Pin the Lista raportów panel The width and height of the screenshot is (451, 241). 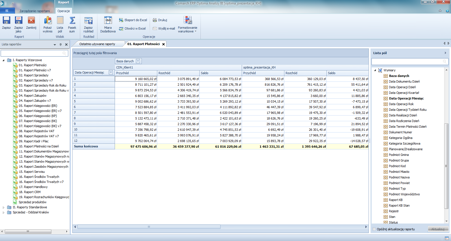pyautogui.click(x=60, y=45)
